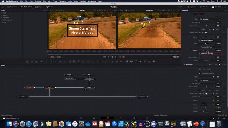Adjust the Angle dial control

pos(206,60)
